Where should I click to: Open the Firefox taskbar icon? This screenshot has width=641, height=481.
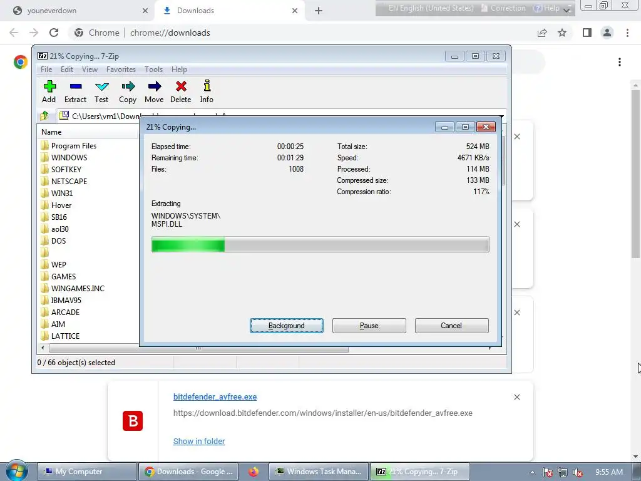click(x=254, y=472)
